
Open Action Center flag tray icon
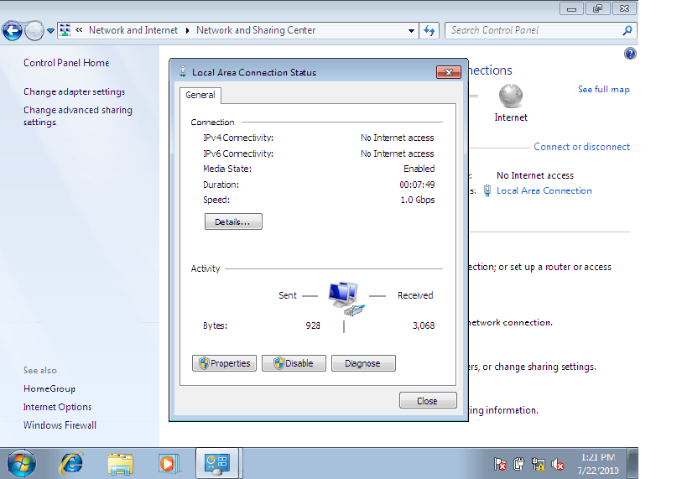point(500,464)
